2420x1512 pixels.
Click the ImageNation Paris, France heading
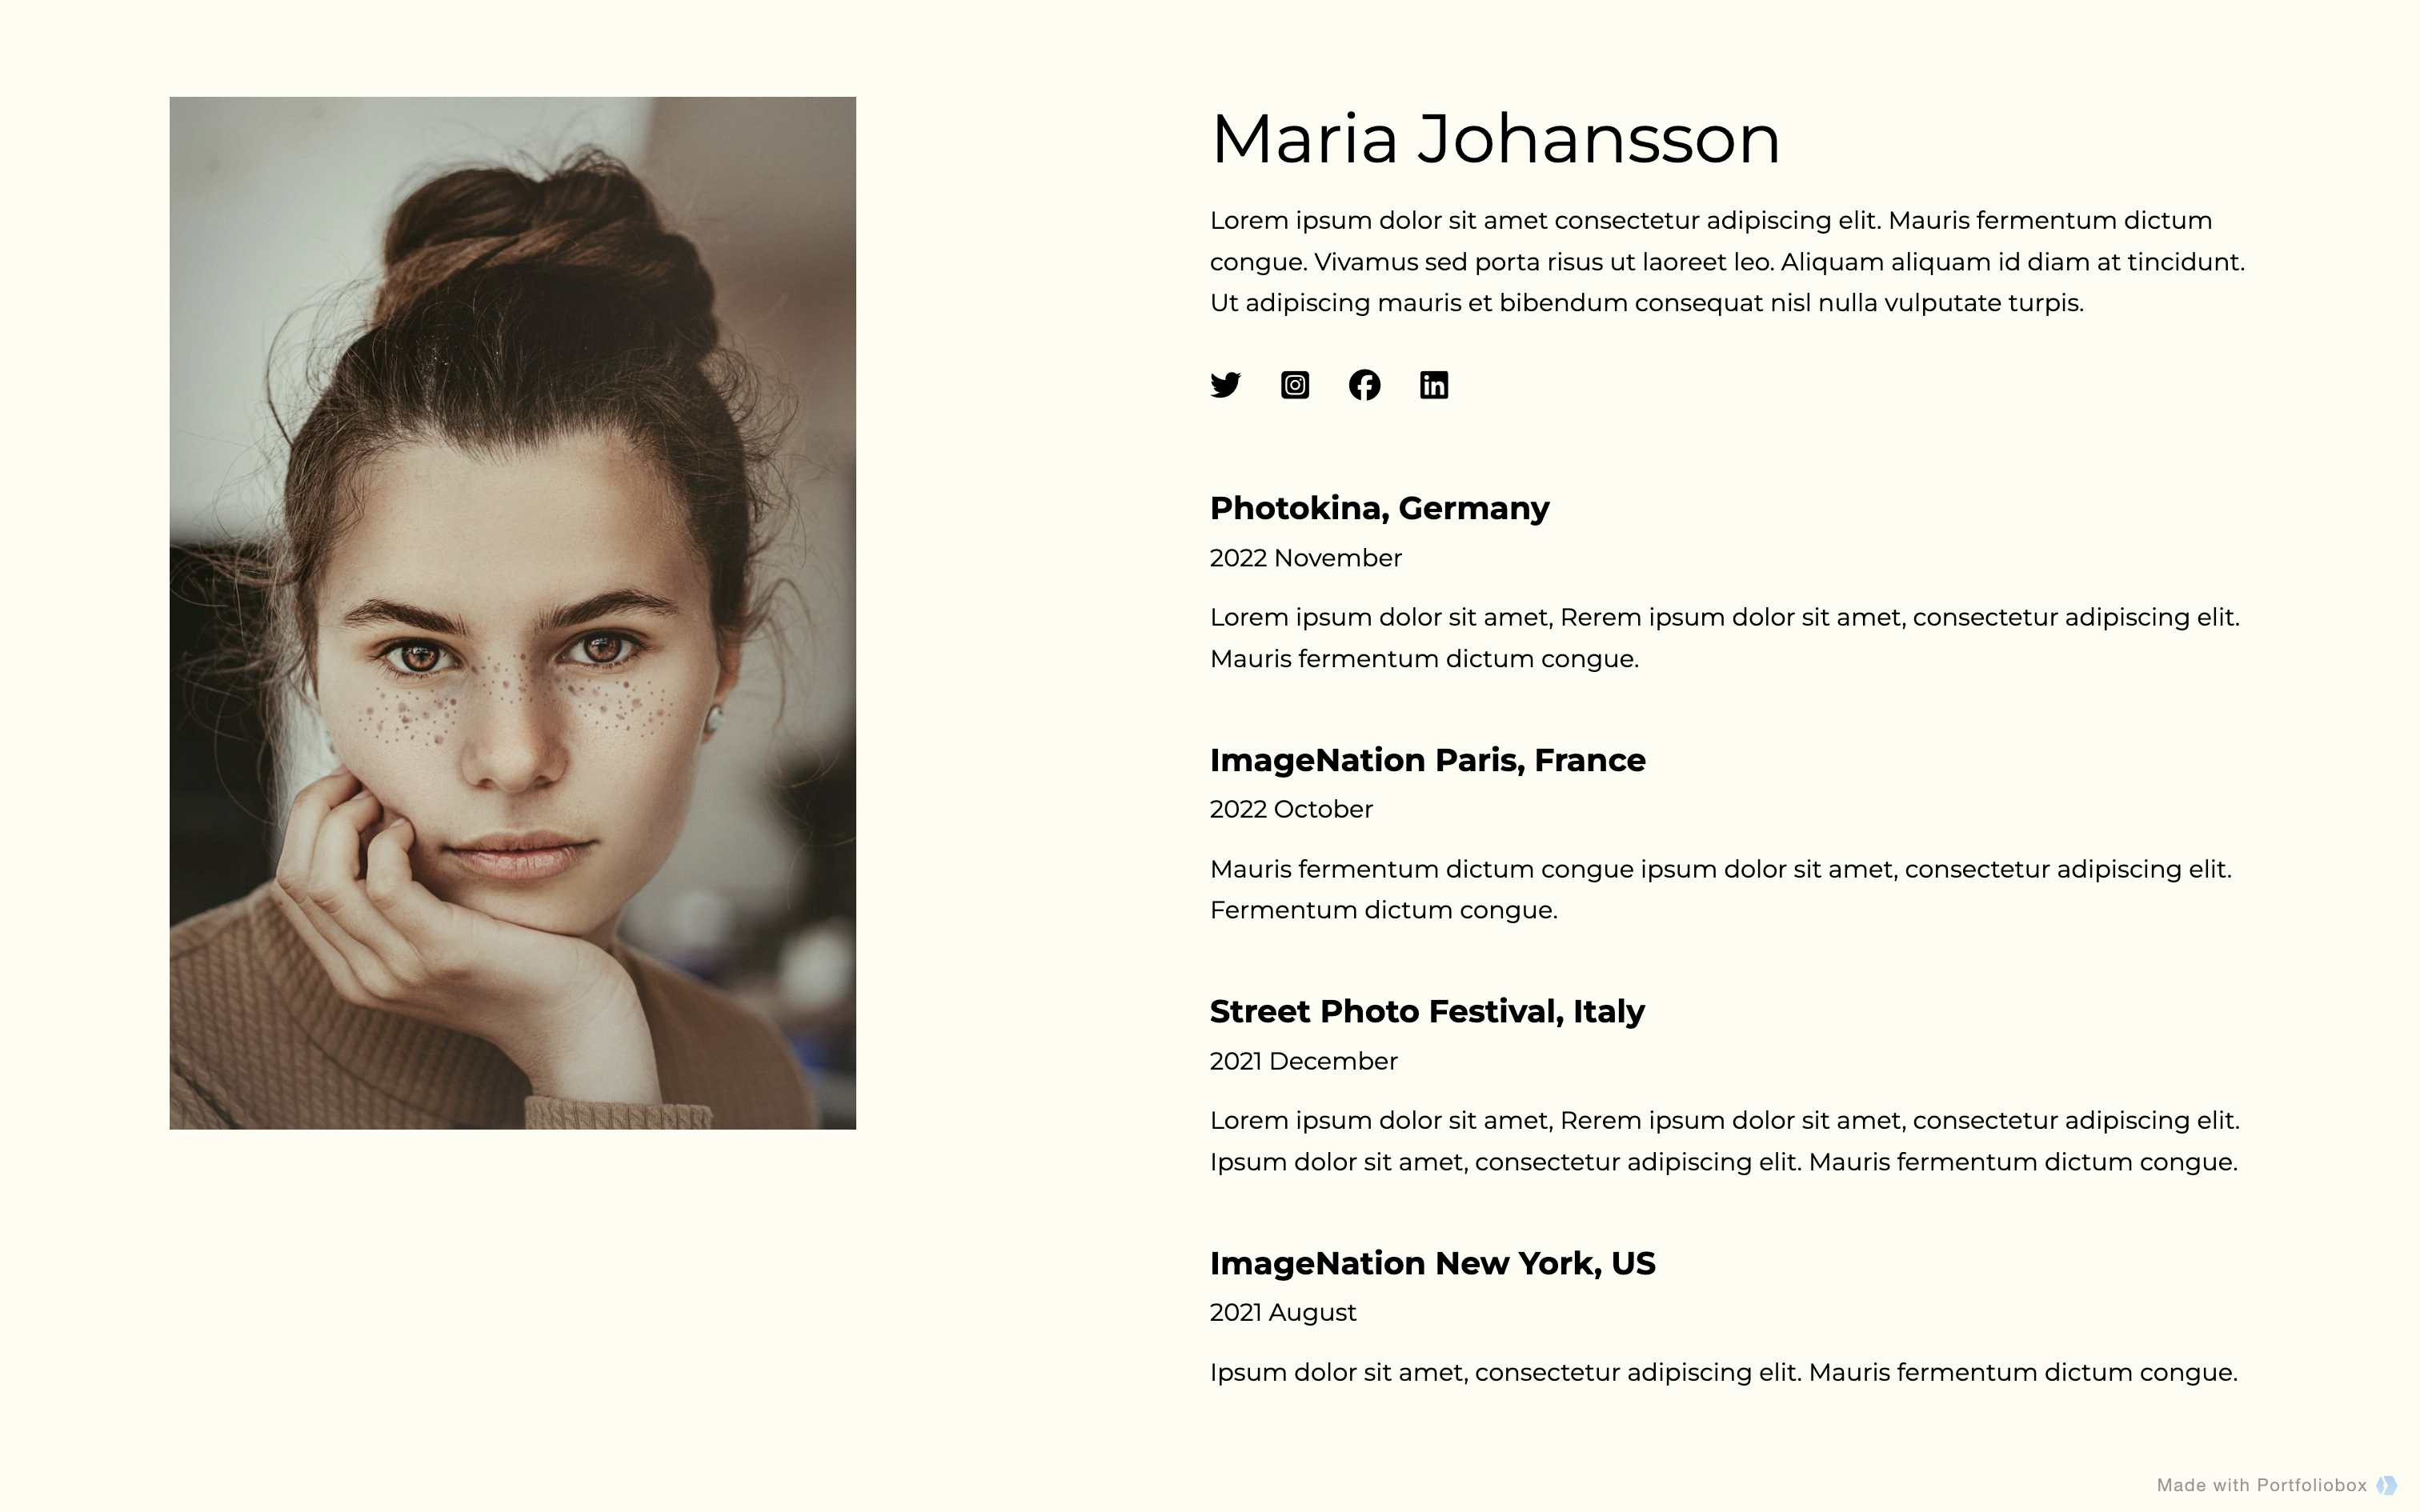point(1427,760)
